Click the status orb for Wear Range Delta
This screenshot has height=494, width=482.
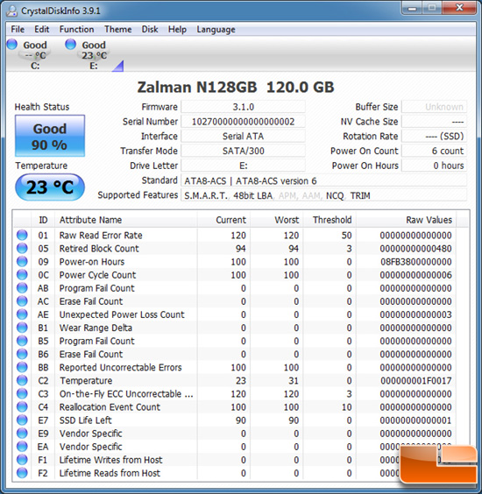pyautogui.click(x=22, y=328)
